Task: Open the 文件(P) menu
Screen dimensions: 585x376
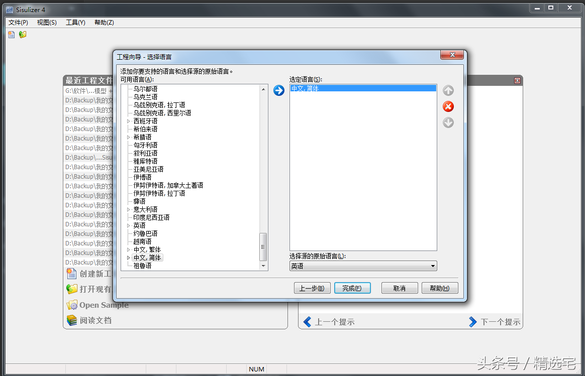Action: 18,23
